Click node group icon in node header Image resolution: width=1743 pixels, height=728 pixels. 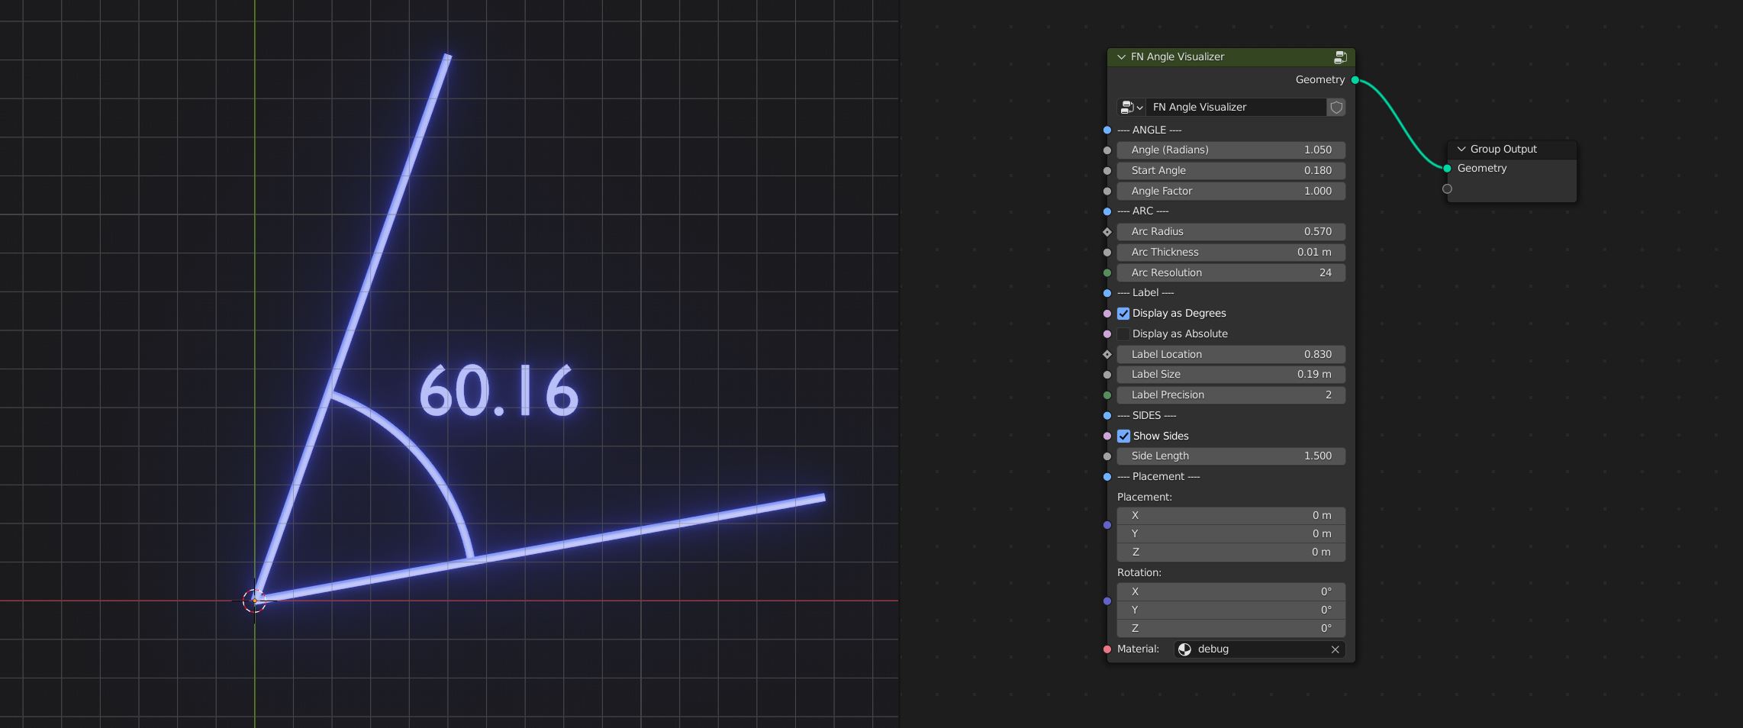(1340, 57)
